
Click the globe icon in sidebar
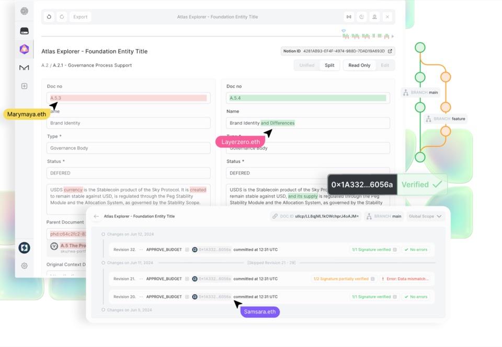pos(25,11)
